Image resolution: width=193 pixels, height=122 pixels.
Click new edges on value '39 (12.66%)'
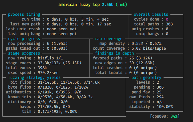(x=142, y=63)
